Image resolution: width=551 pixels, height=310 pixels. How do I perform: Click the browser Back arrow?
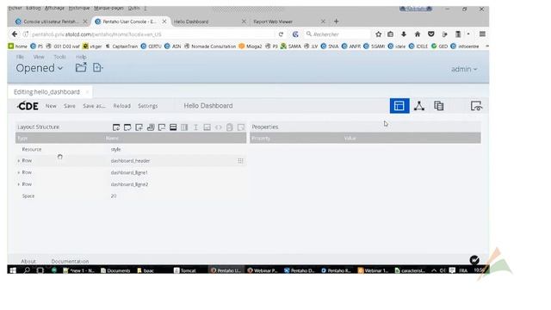click(14, 34)
